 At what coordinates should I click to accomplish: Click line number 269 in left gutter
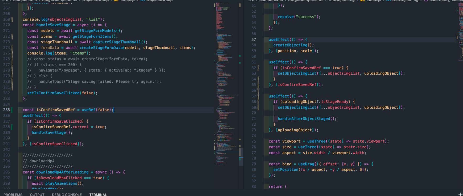pos(7,19)
